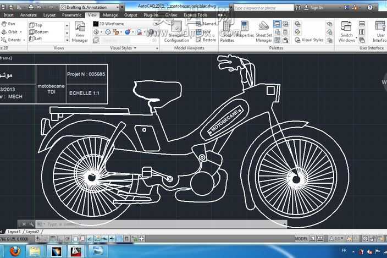Open the Help question mark icon

370,7
